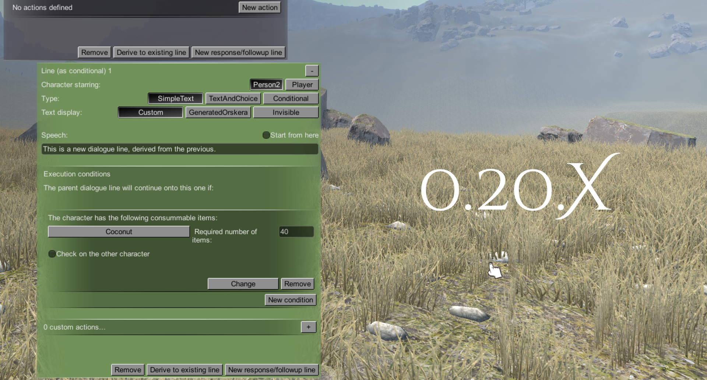Edit the Speech text field
707x380 pixels.
[180, 149]
